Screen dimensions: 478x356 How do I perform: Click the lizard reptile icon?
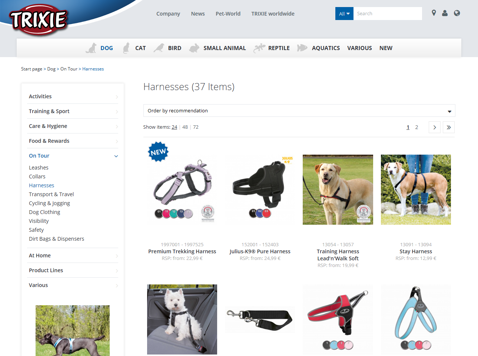[x=259, y=48]
